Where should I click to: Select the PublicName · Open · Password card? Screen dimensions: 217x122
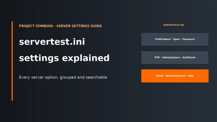(x=175, y=39)
